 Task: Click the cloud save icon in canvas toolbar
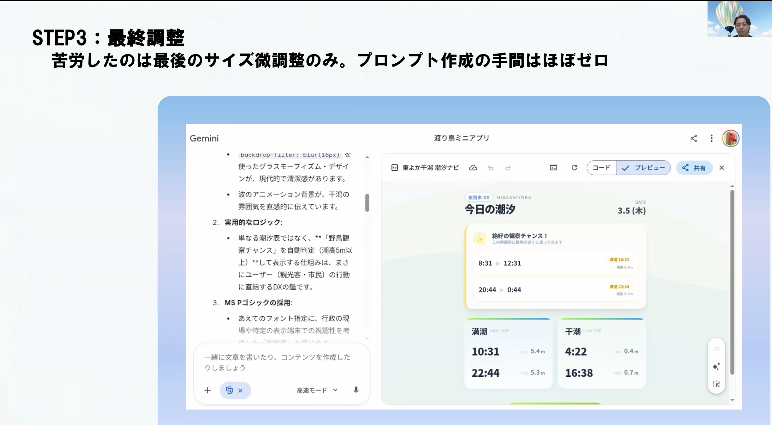[473, 168]
